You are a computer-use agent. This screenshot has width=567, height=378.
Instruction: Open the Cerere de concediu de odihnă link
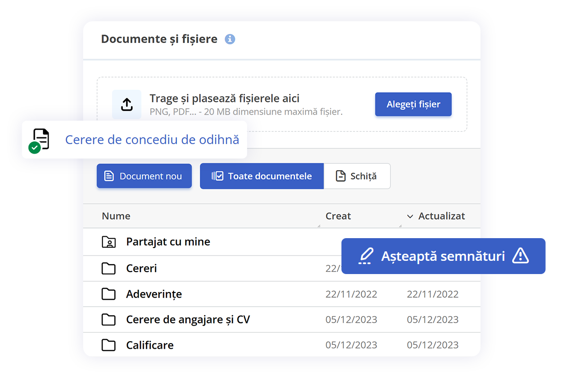click(x=152, y=140)
